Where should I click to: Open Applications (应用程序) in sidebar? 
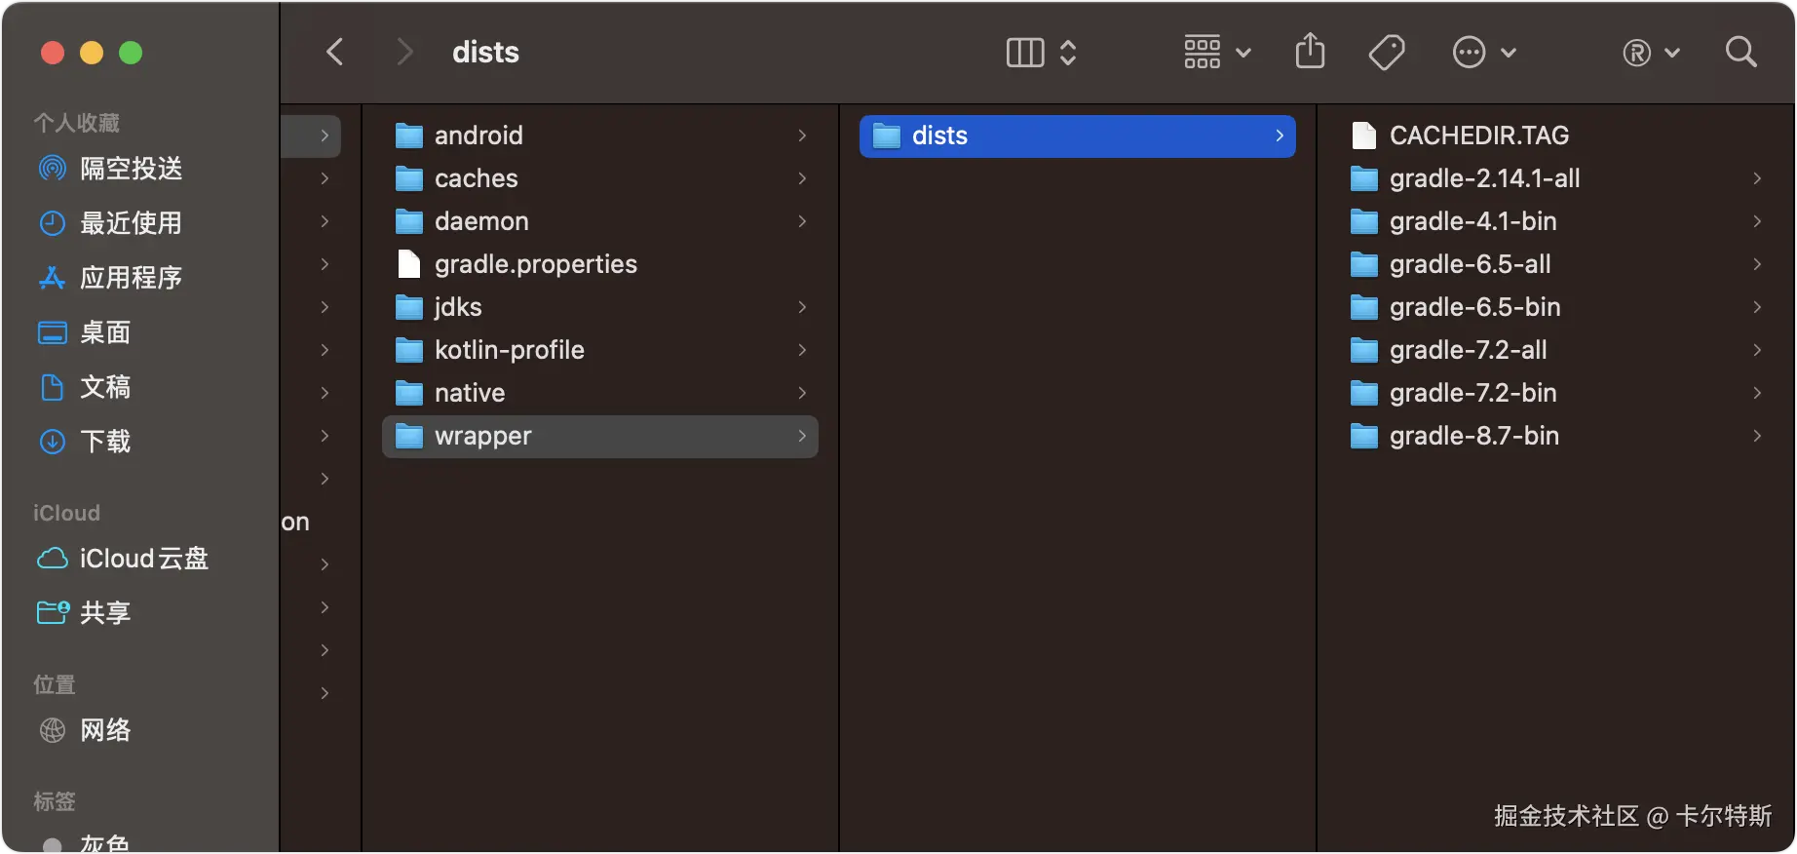[131, 278]
